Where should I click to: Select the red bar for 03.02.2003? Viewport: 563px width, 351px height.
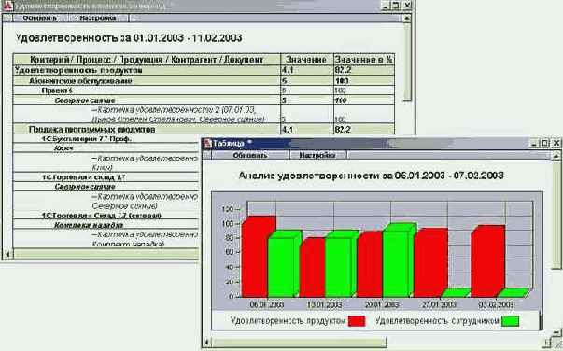(x=486, y=262)
